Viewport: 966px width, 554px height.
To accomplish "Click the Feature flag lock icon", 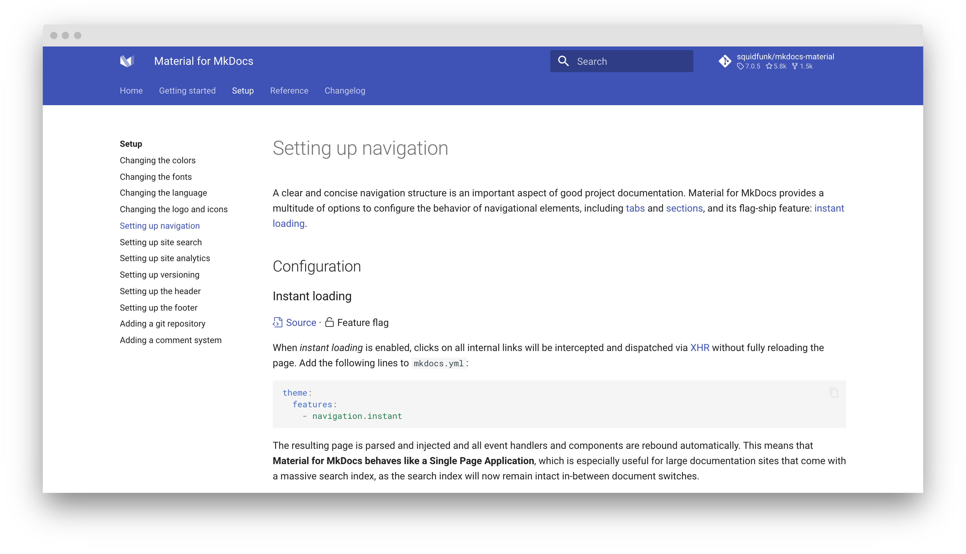I will pos(329,323).
